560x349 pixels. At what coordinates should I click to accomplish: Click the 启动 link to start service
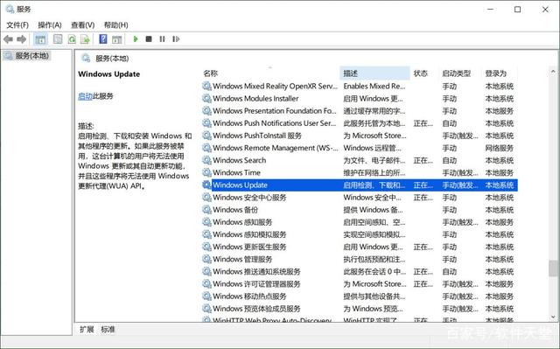click(85, 96)
